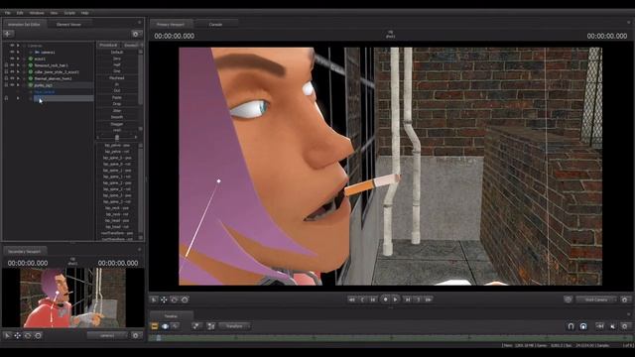Click the record button in playback controls
The width and height of the screenshot is (635, 357).
click(x=385, y=299)
